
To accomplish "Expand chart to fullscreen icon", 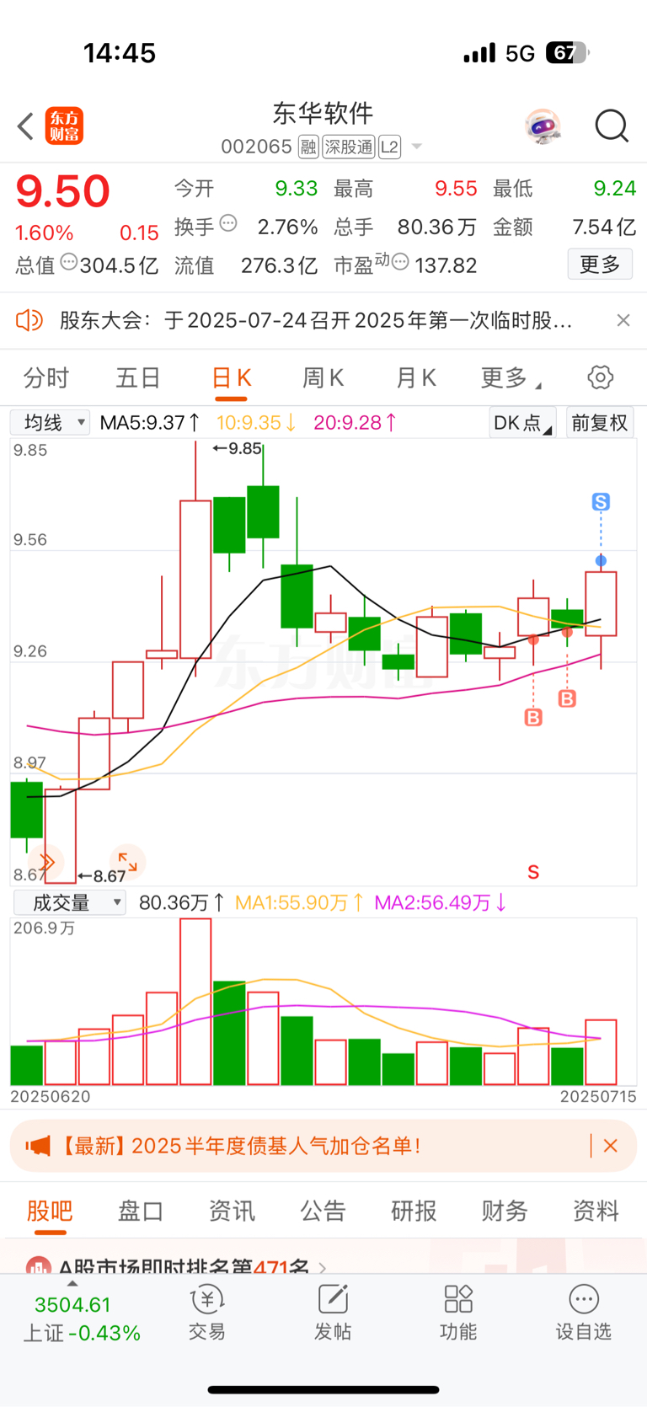I will [128, 862].
